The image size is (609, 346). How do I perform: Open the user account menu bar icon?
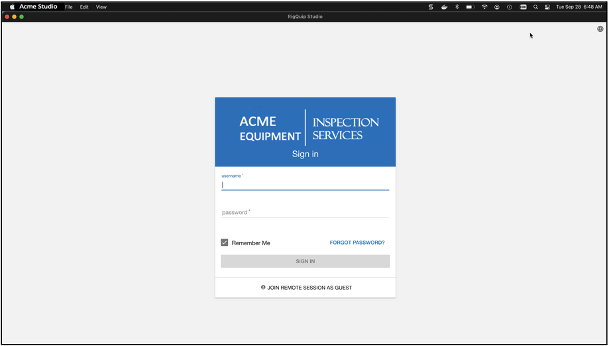click(x=497, y=7)
